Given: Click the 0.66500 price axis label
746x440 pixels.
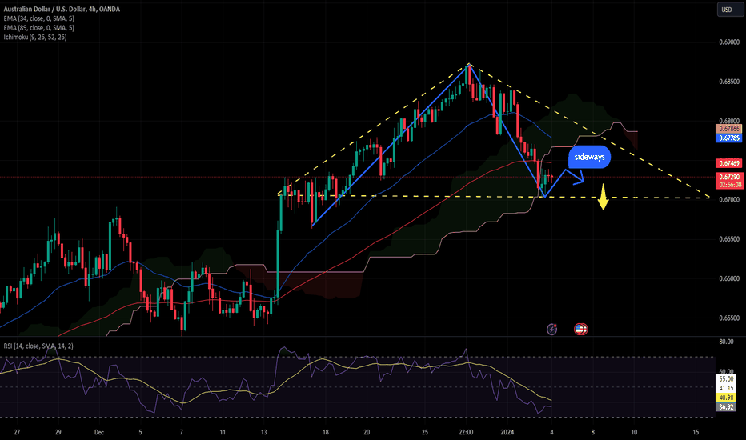Looking at the screenshot, I should pos(729,238).
